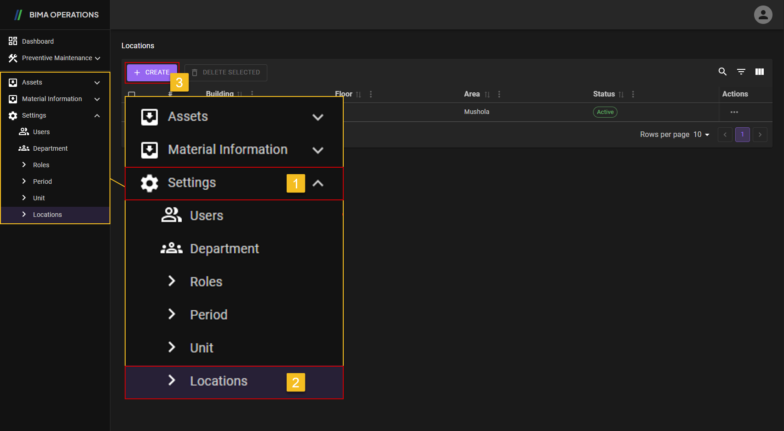Toggle the select-all checkbox in the table header
The image size is (784, 431).
[x=132, y=95]
